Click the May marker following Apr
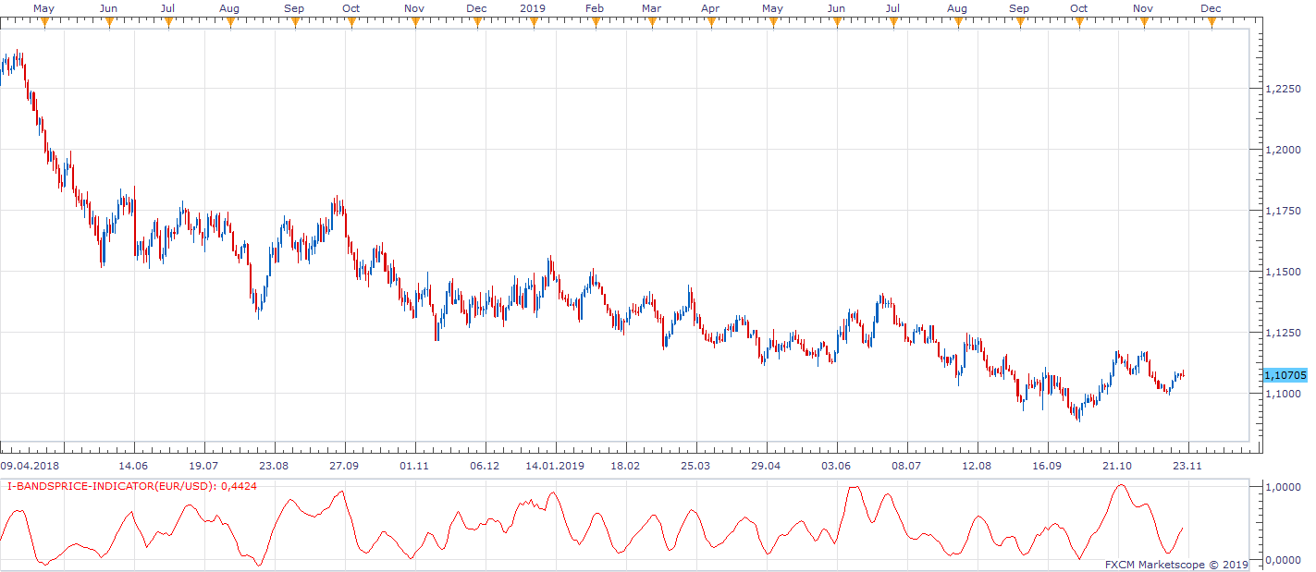The width and height of the screenshot is (1316, 572). (772, 8)
